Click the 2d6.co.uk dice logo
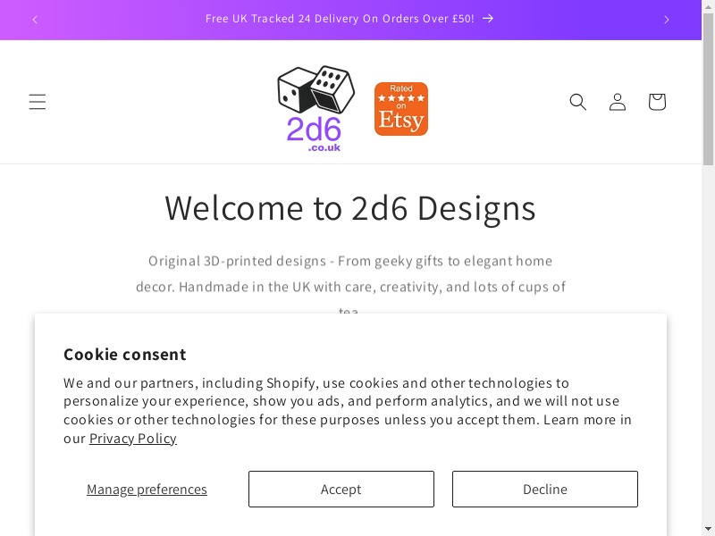This screenshot has width=715, height=536. click(315, 108)
